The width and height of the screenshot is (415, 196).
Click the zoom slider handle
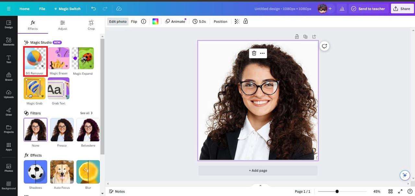coord(337,191)
